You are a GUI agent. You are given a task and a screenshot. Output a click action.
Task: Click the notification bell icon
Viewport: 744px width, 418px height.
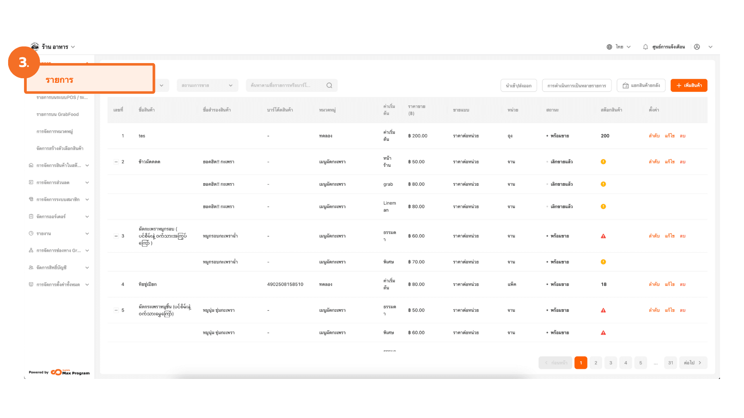click(x=645, y=47)
